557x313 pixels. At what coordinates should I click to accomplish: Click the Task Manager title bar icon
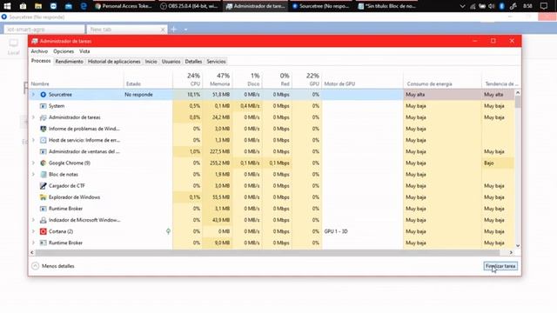[35, 41]
